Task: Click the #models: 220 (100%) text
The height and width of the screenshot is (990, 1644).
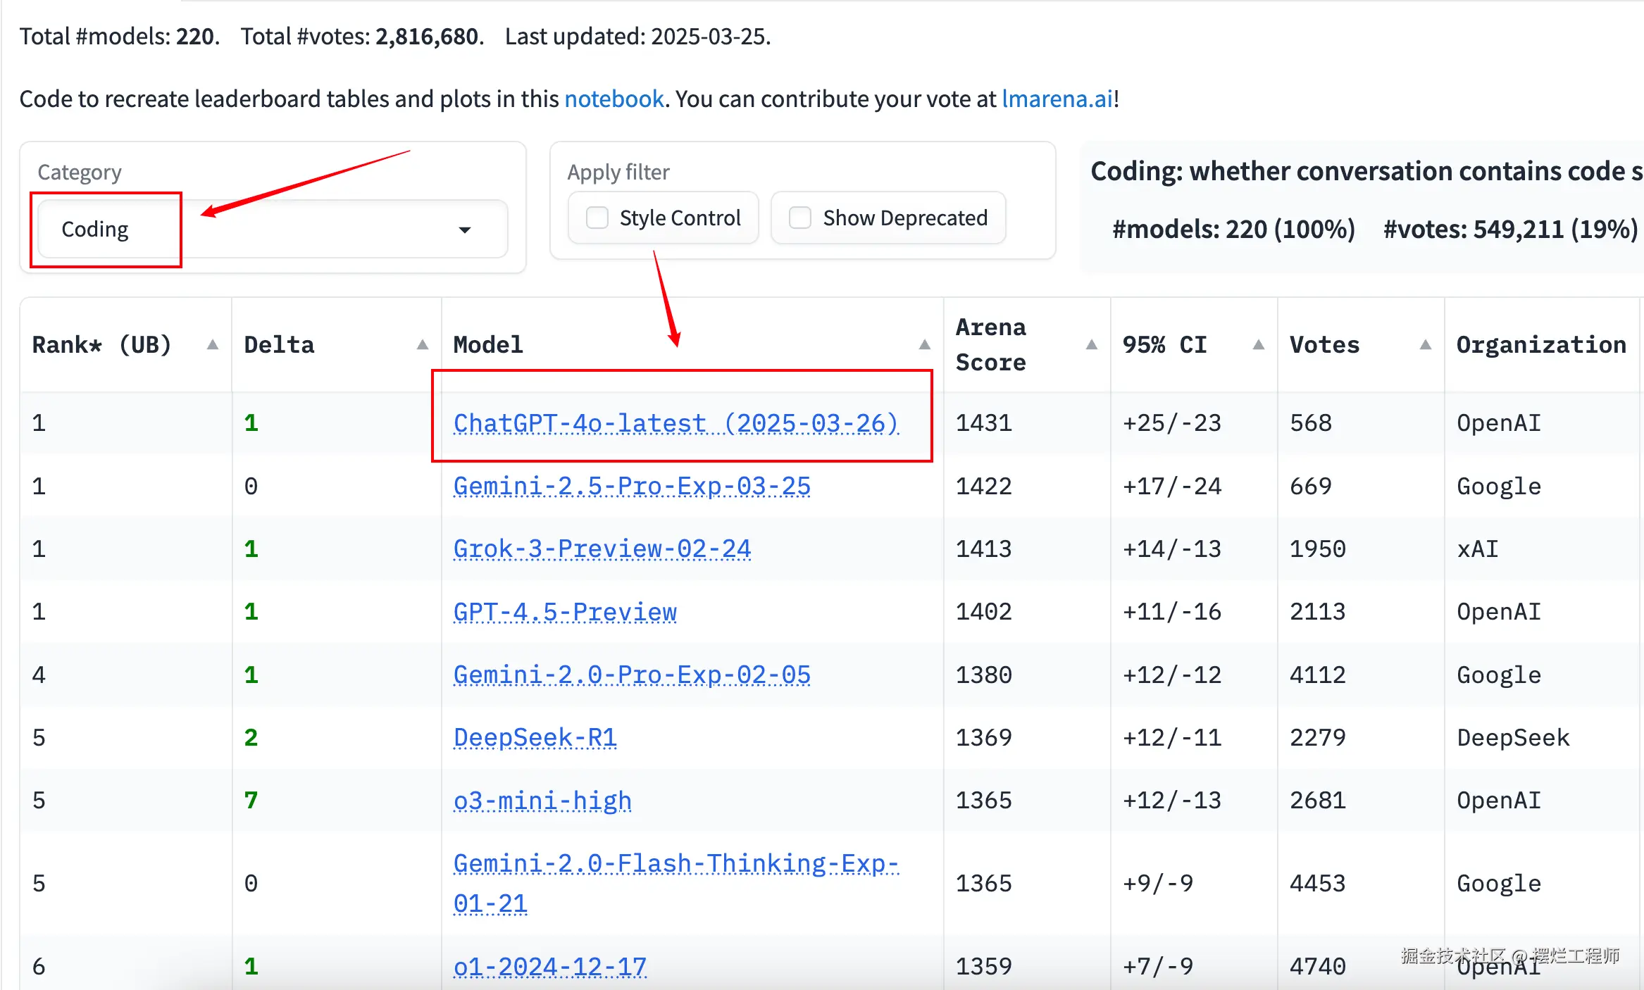Action: click(x=1234, y=229)
